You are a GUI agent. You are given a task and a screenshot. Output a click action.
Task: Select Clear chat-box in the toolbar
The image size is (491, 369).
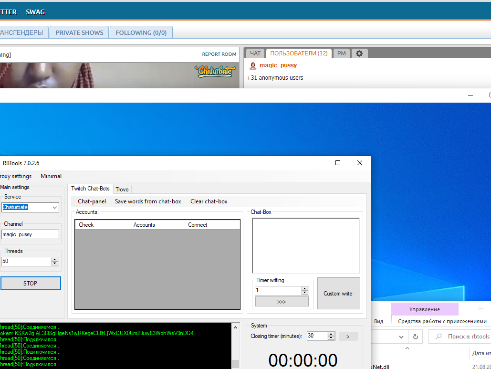(209, 201)
